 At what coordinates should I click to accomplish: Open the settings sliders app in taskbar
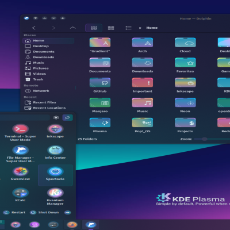[x=53, y=225]
